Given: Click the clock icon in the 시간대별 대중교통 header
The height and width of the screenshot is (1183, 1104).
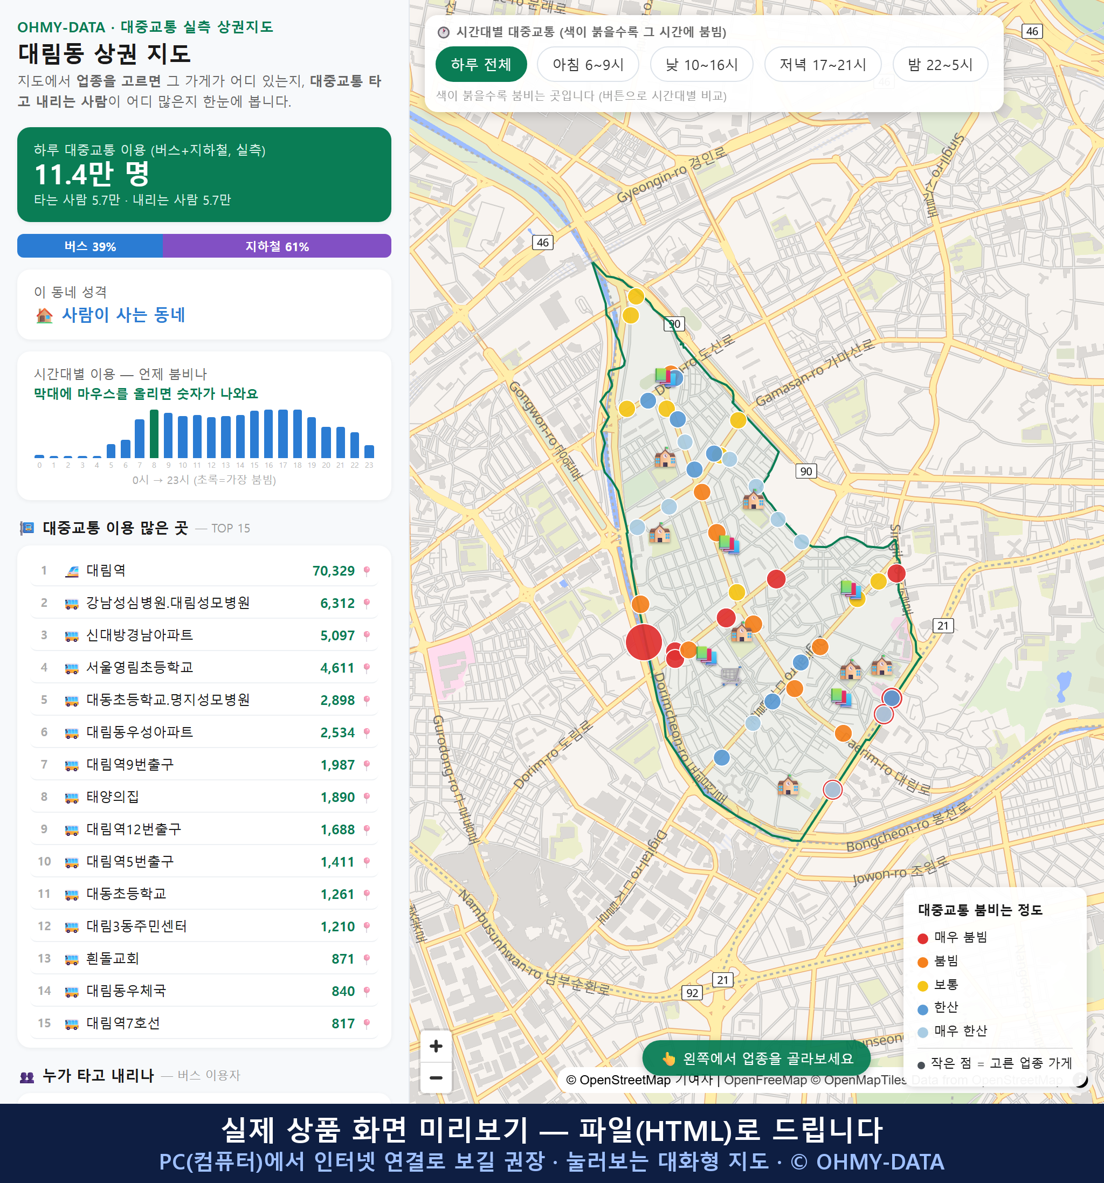Looking at the screenshot, I should click(x=444, y=32).
